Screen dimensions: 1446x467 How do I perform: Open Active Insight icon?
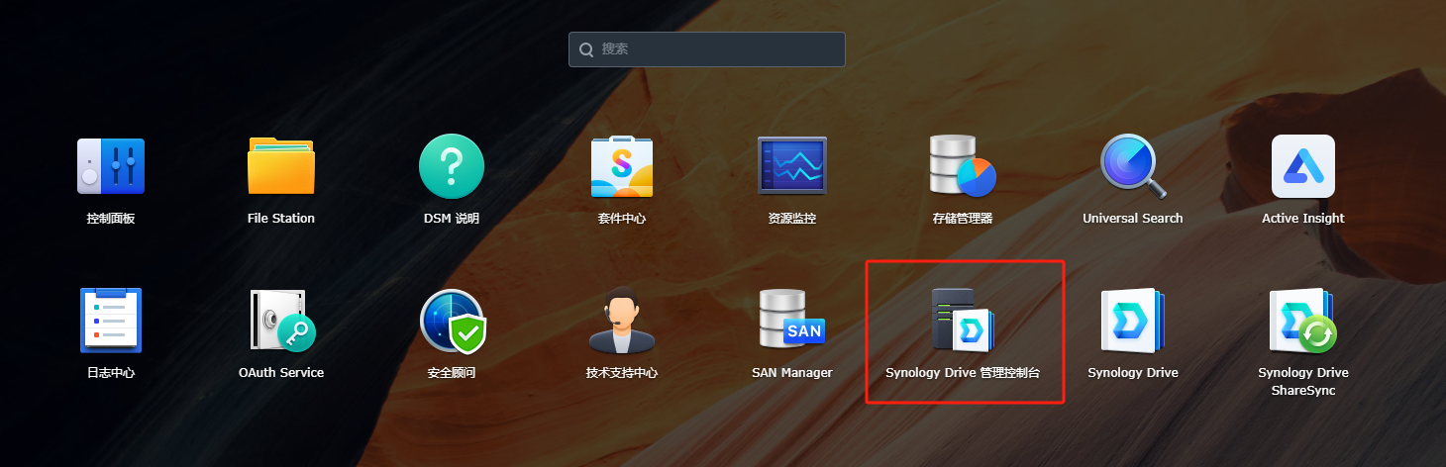click(1303, 166)
